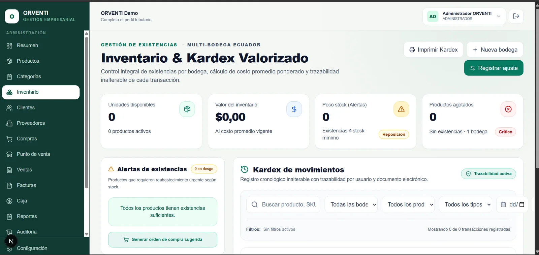Open Reportes in the sidebar
The image size is (539, 255).
click(41, 216)
